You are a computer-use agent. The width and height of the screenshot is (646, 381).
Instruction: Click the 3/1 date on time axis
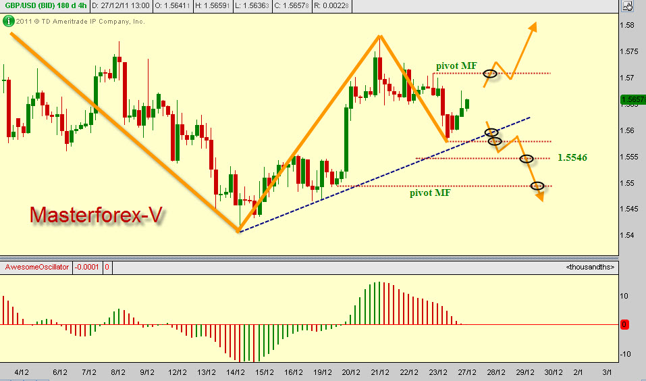[x=607, y=372]
